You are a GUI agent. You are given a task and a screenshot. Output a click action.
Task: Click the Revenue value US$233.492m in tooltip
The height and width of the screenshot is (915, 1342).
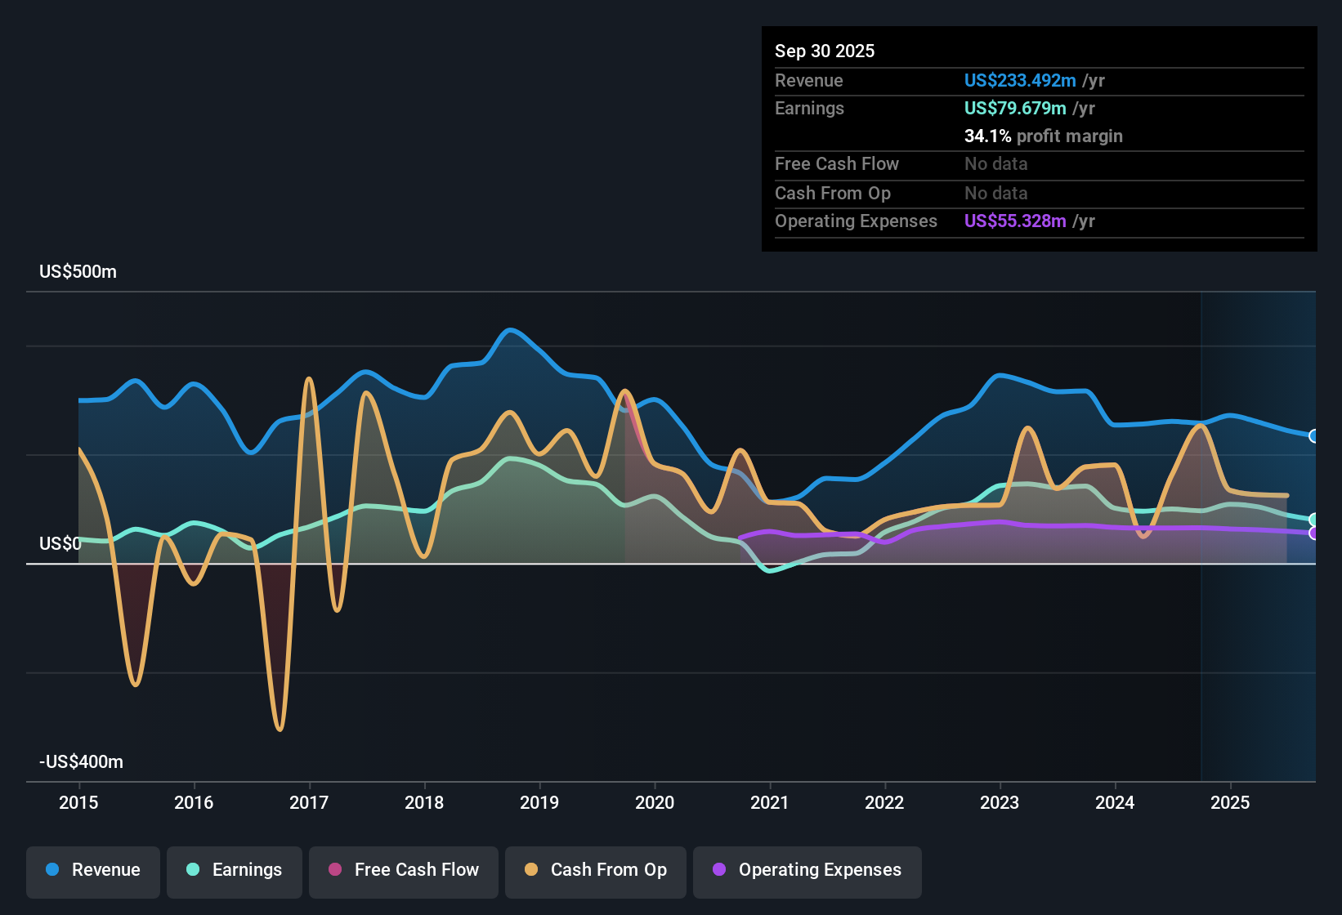point(1020,81)
